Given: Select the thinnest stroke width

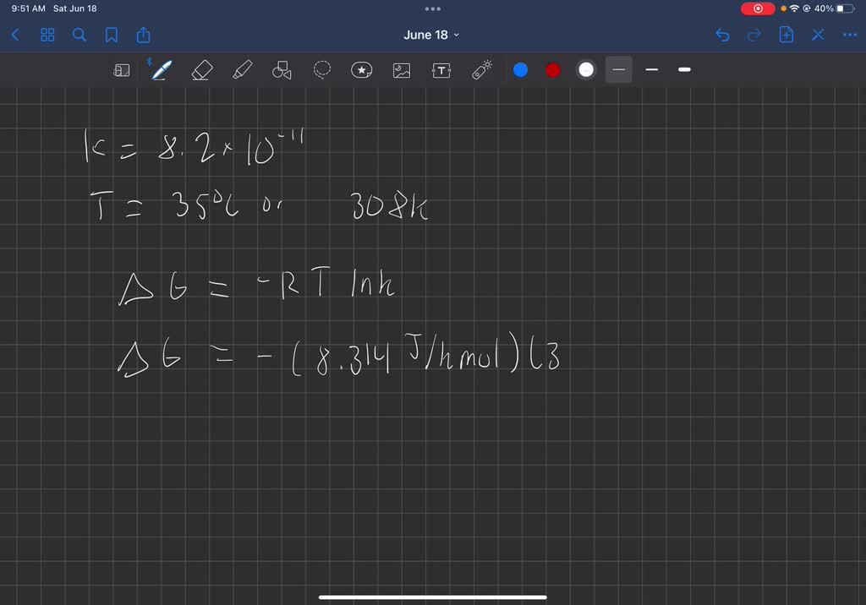Looking at the screenshot, I should tap(618, 69).
